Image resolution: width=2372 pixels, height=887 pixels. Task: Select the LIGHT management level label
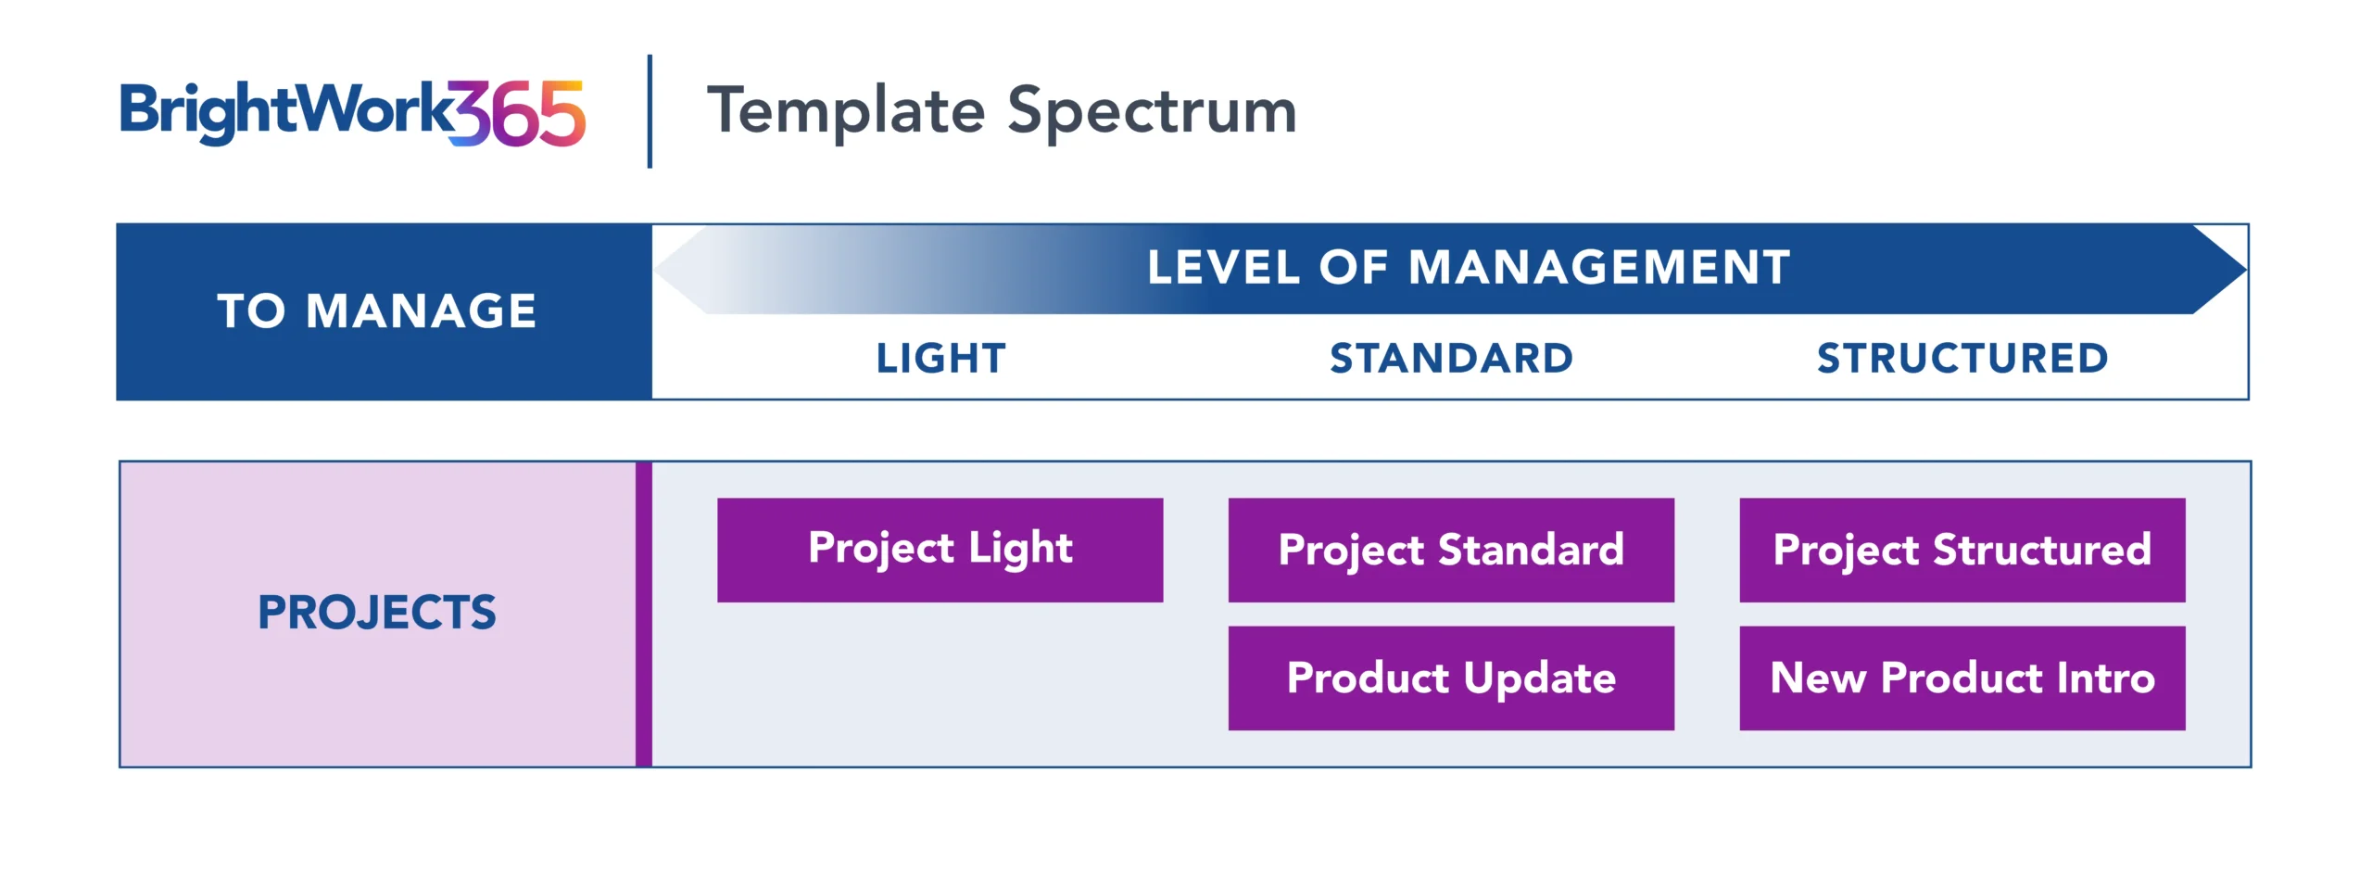pos(940,359)
